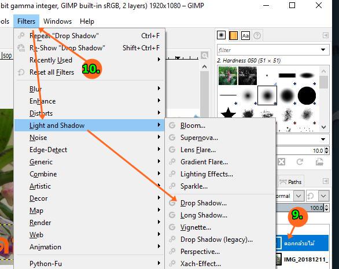Choose Drop Shadow filter
339x269 pixels.
[220, 203]
